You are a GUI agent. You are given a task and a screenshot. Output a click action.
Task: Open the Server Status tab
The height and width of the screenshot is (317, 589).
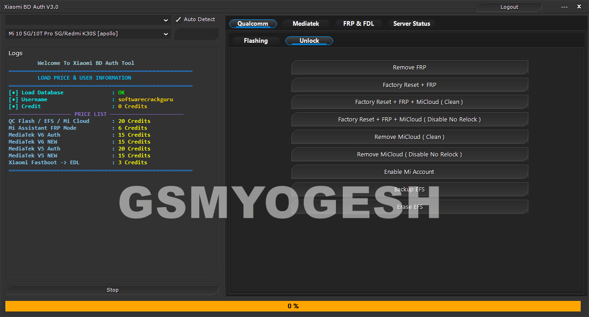411,24
